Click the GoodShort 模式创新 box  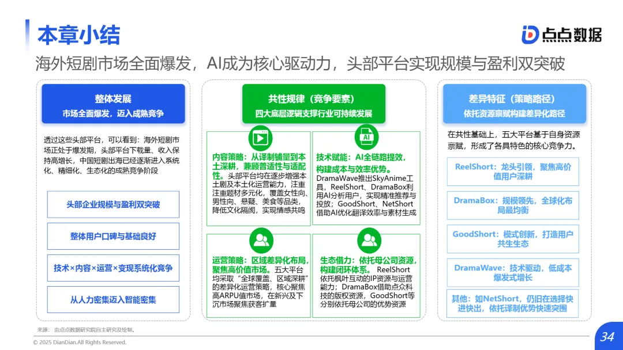point(513,239)
